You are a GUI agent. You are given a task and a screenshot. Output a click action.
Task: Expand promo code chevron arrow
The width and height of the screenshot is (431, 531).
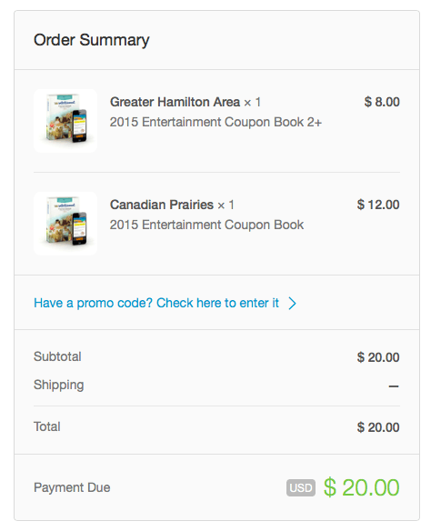[x=292, y=303]
